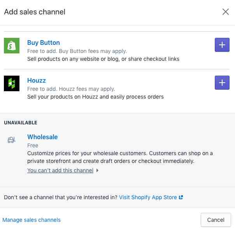Open the Wholesale channel title link

(42, 137)
